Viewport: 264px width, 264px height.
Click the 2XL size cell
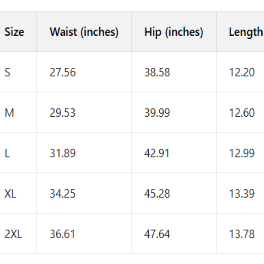(13, 235)
